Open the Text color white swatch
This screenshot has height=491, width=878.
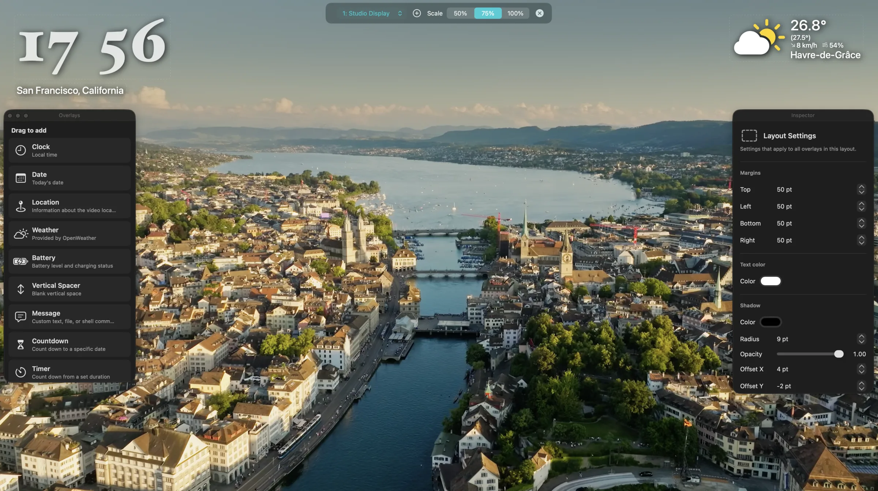click(x=770, y=281)
